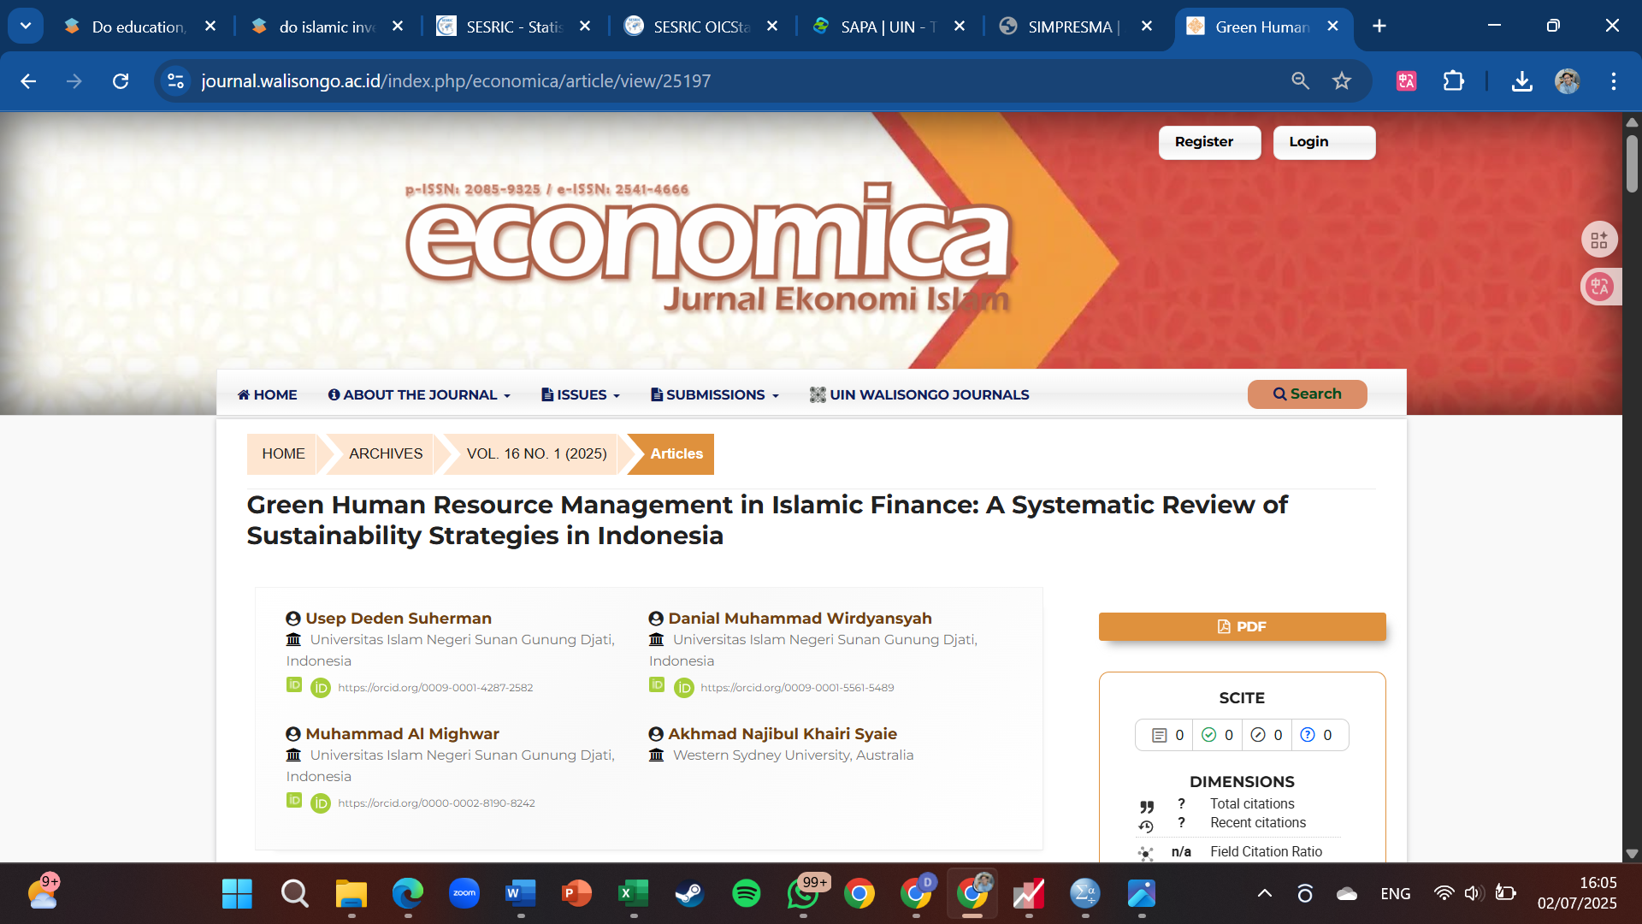
Task: Click the site information icon in address bar
Action: click(x=175, y=81)
